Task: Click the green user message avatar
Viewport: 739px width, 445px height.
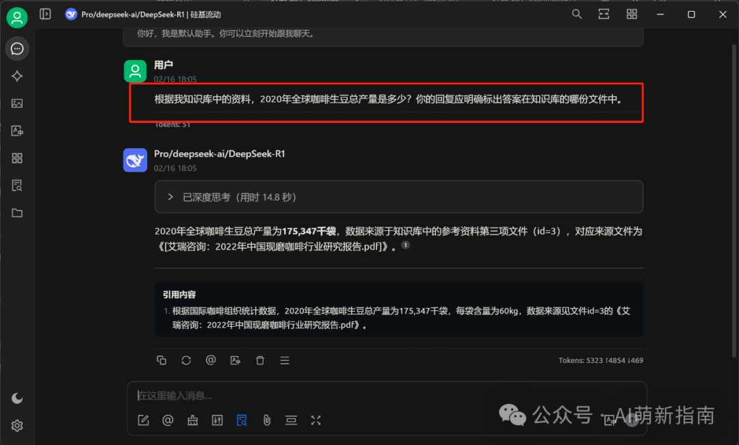Action: click(x=135, y=71)
